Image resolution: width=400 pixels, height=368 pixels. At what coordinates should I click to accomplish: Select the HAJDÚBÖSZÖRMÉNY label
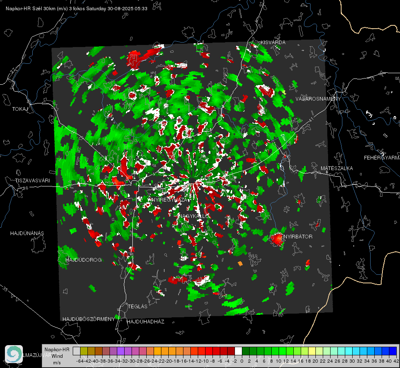point(89,319)
